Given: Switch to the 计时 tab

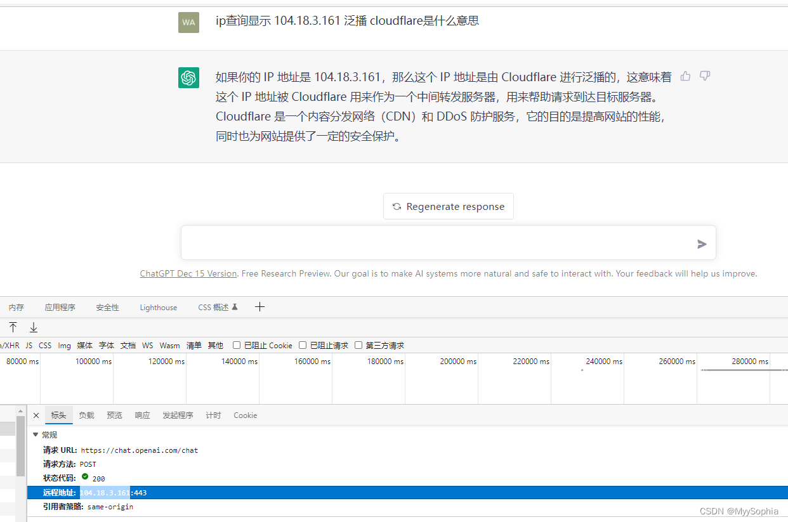Looking at the screenshot, I should (x=213, y=415).
